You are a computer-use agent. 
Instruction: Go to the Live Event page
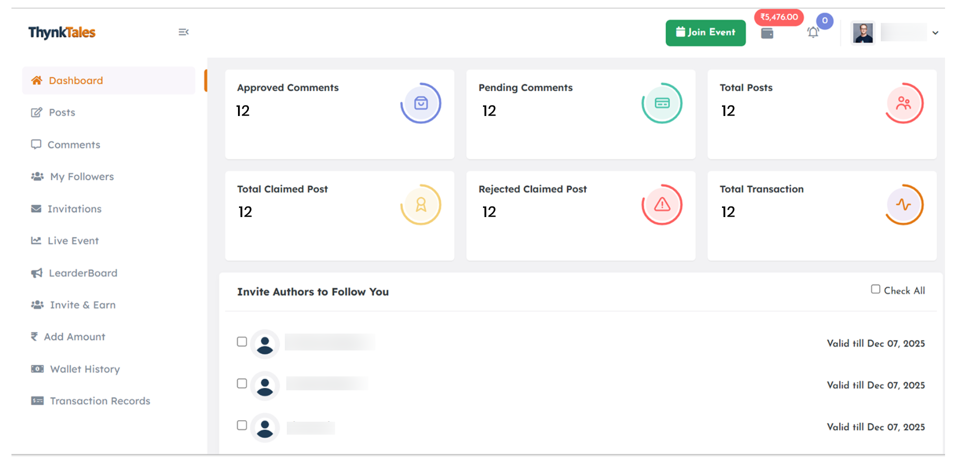pos(73,240)
